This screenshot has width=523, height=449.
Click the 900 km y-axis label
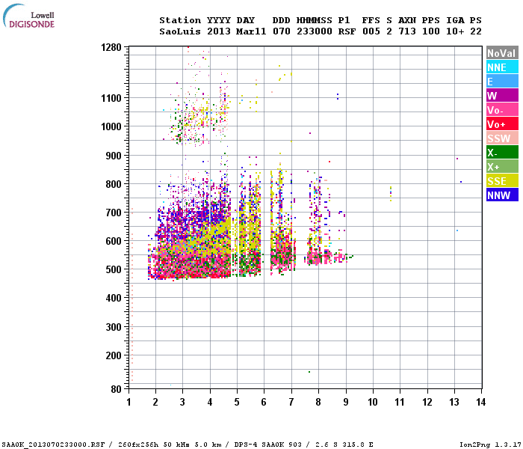[114, 156]
